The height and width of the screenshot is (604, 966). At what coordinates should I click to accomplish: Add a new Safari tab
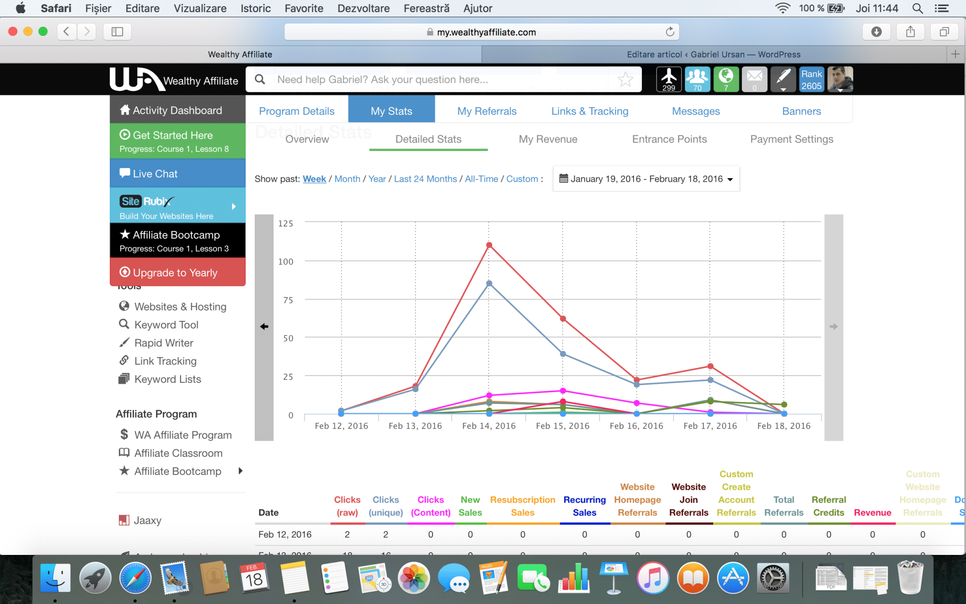point(956,54)
